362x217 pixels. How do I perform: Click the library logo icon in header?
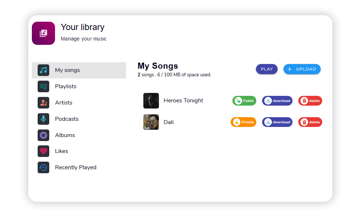43,33
